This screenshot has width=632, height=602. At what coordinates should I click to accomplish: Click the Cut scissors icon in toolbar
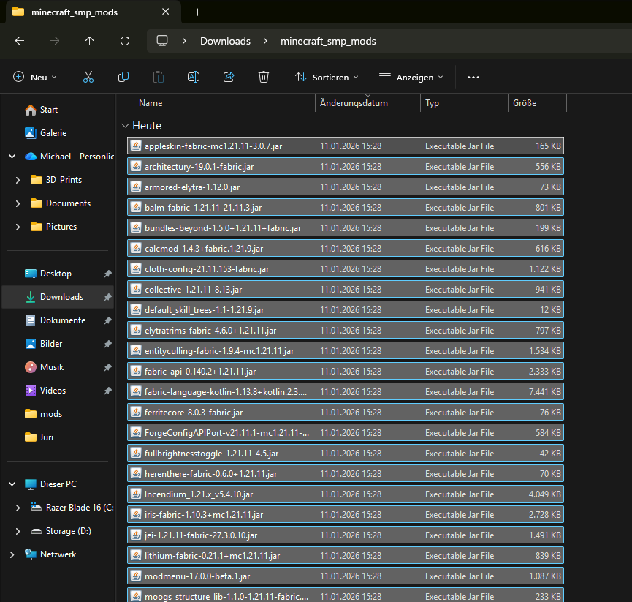[x=88, y=77]
